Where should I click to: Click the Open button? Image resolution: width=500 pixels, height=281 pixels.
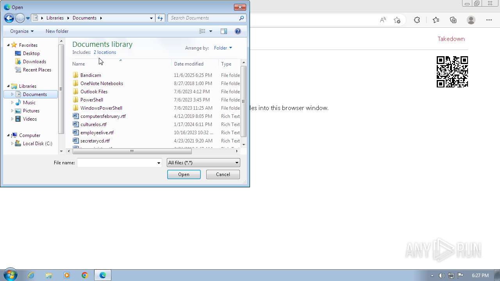pos(184,174)
